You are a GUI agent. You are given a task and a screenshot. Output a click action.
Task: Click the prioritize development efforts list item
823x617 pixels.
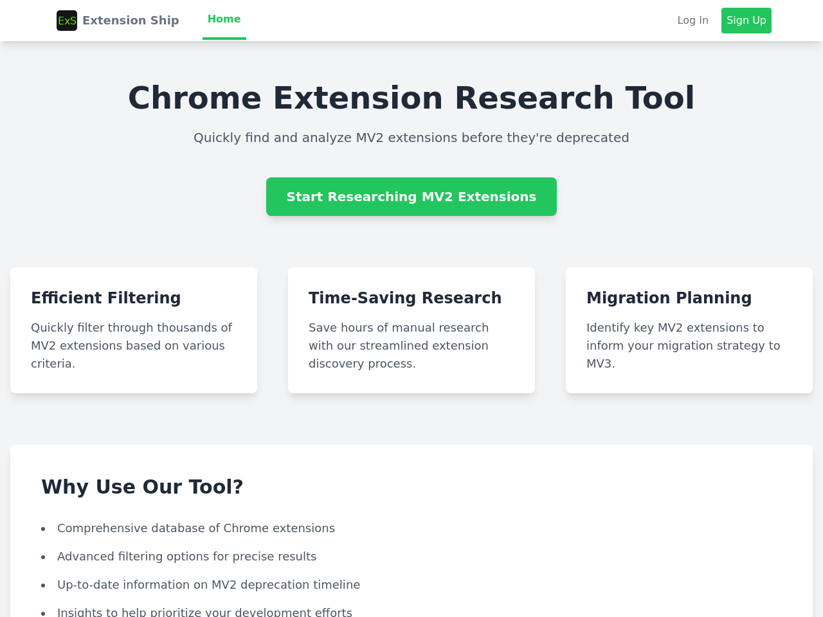click(x=204, y=612)
